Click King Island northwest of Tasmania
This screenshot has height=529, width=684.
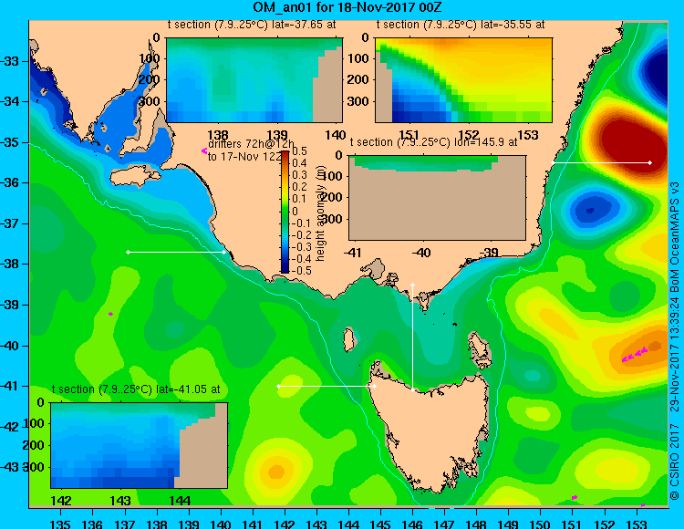(349, 339)
